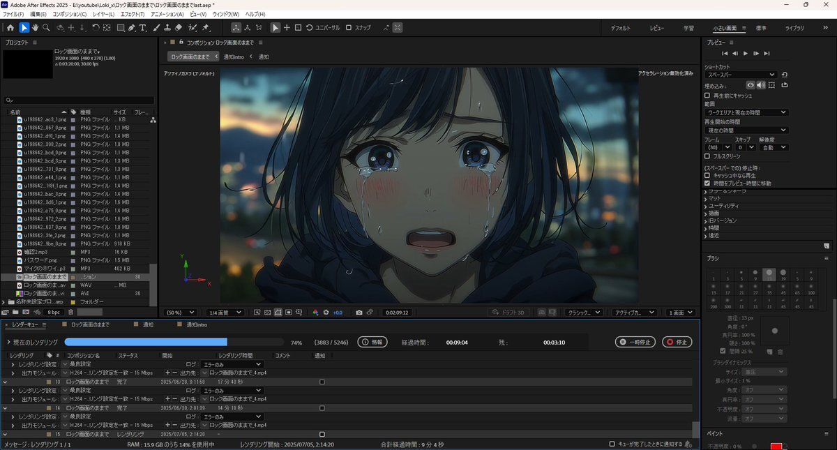Expand 現在のレンダリング details
The height and width of the screenshot is (450, 837).
[8, 343]
